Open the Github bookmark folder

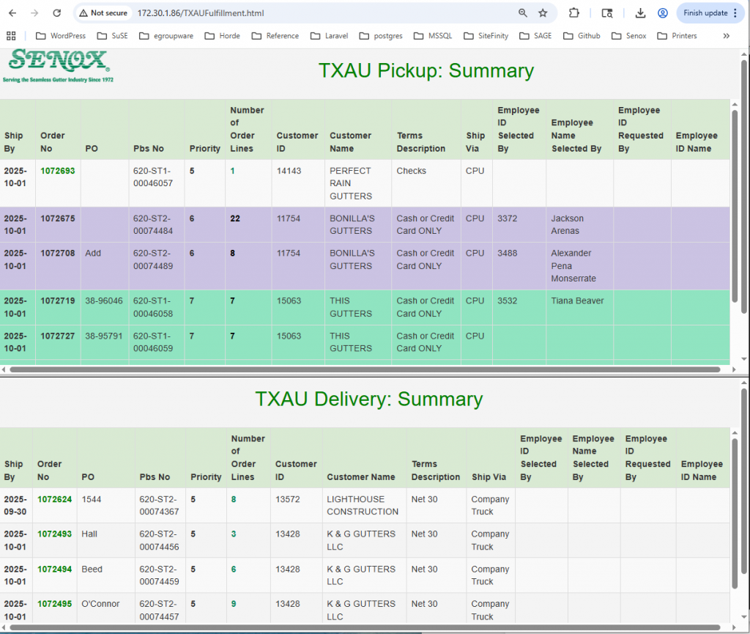pyautogui.click(x=582, y=35)
